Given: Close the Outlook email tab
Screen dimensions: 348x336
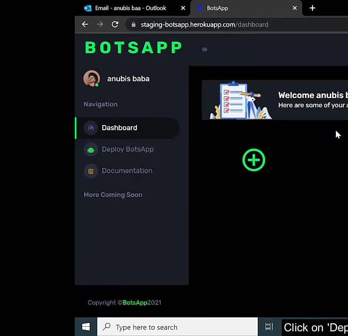Looking at the screenshot, I should (183, 8).
